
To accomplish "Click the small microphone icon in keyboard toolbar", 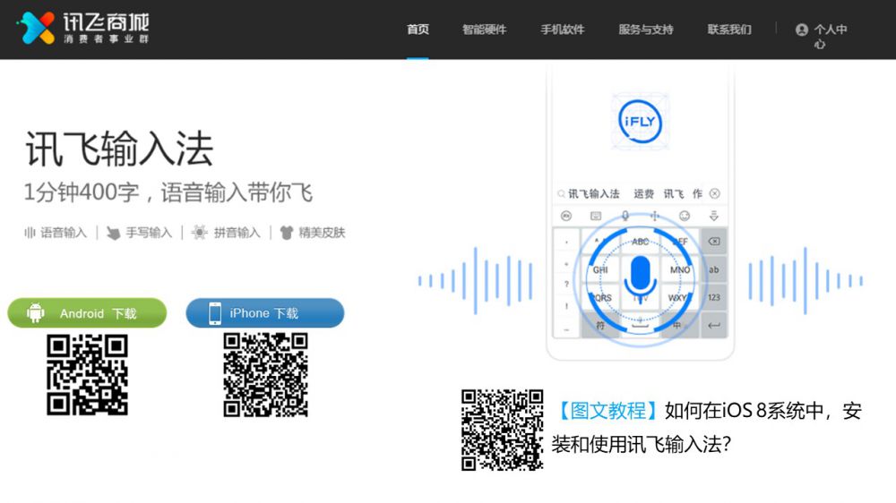I will coord(625,216).
